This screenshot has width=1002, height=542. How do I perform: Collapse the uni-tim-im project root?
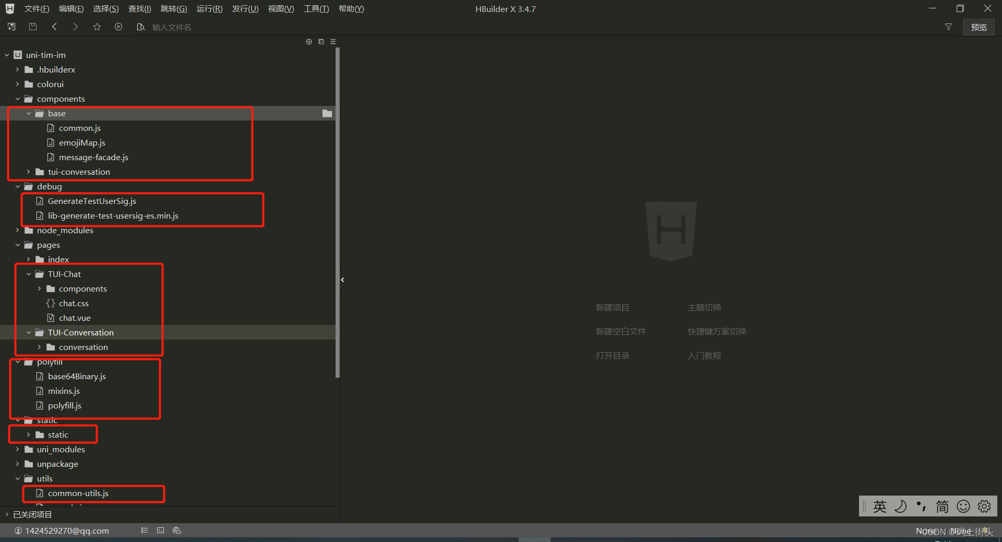(7, 55)
